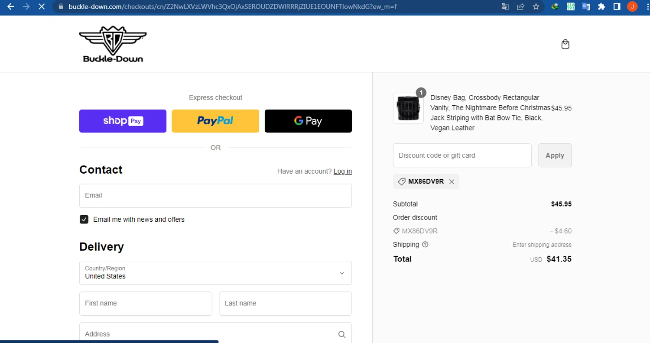Pay with PayPal express checkout
The width and height of the screenshot is (650, 343).
point(215,121)
